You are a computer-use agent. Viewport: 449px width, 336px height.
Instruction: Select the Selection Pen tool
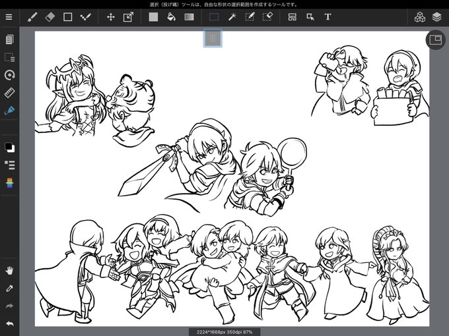tap(250, 17)
